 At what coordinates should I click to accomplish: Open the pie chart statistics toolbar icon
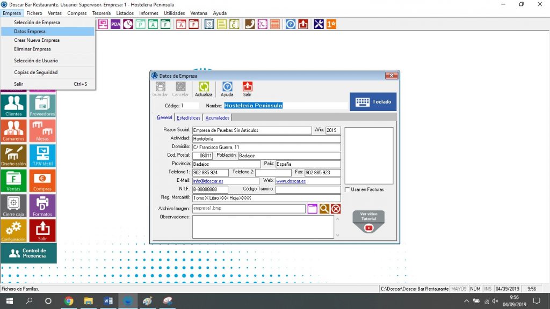coord(128,24)
